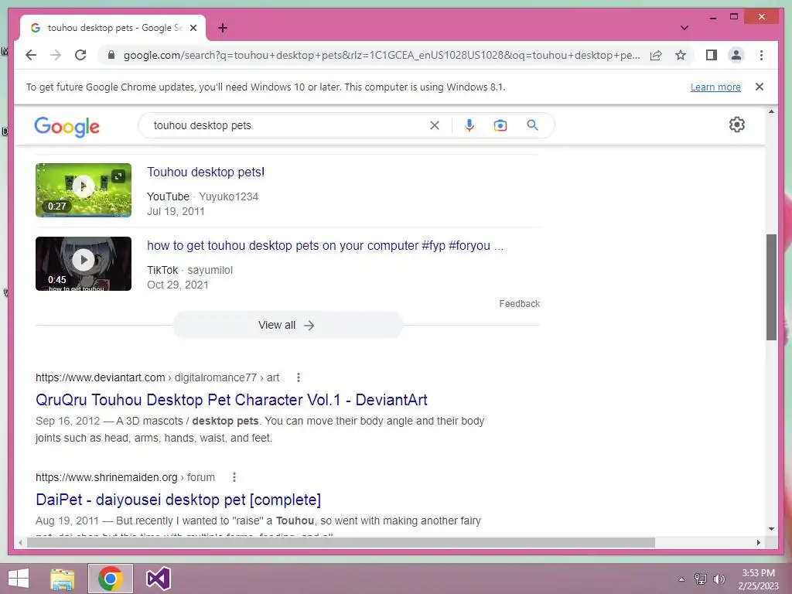Open the how to get touhou desktop pets link

coord(325,245)
